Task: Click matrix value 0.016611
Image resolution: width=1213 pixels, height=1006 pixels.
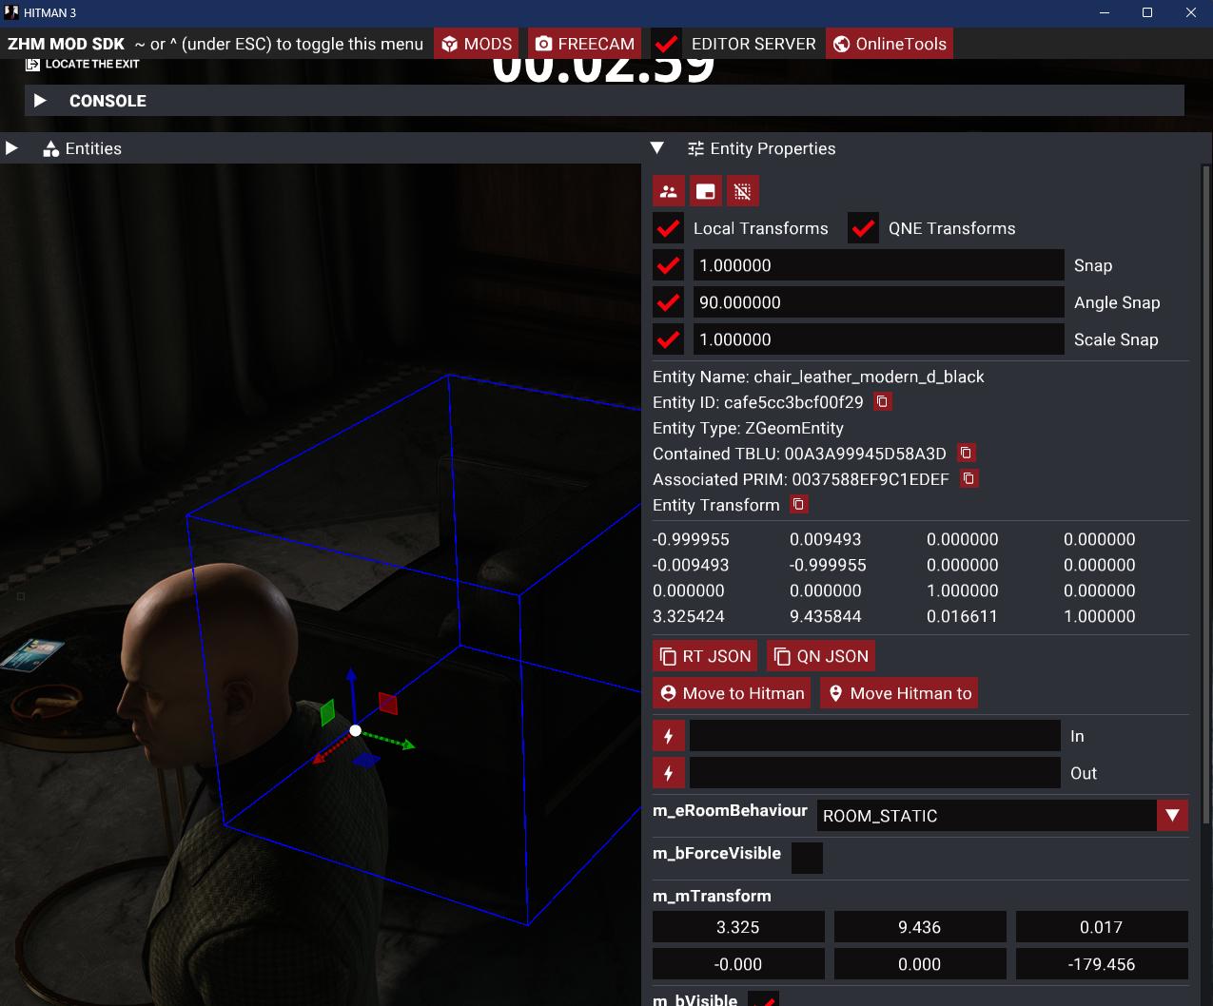Action: [963, 616]
